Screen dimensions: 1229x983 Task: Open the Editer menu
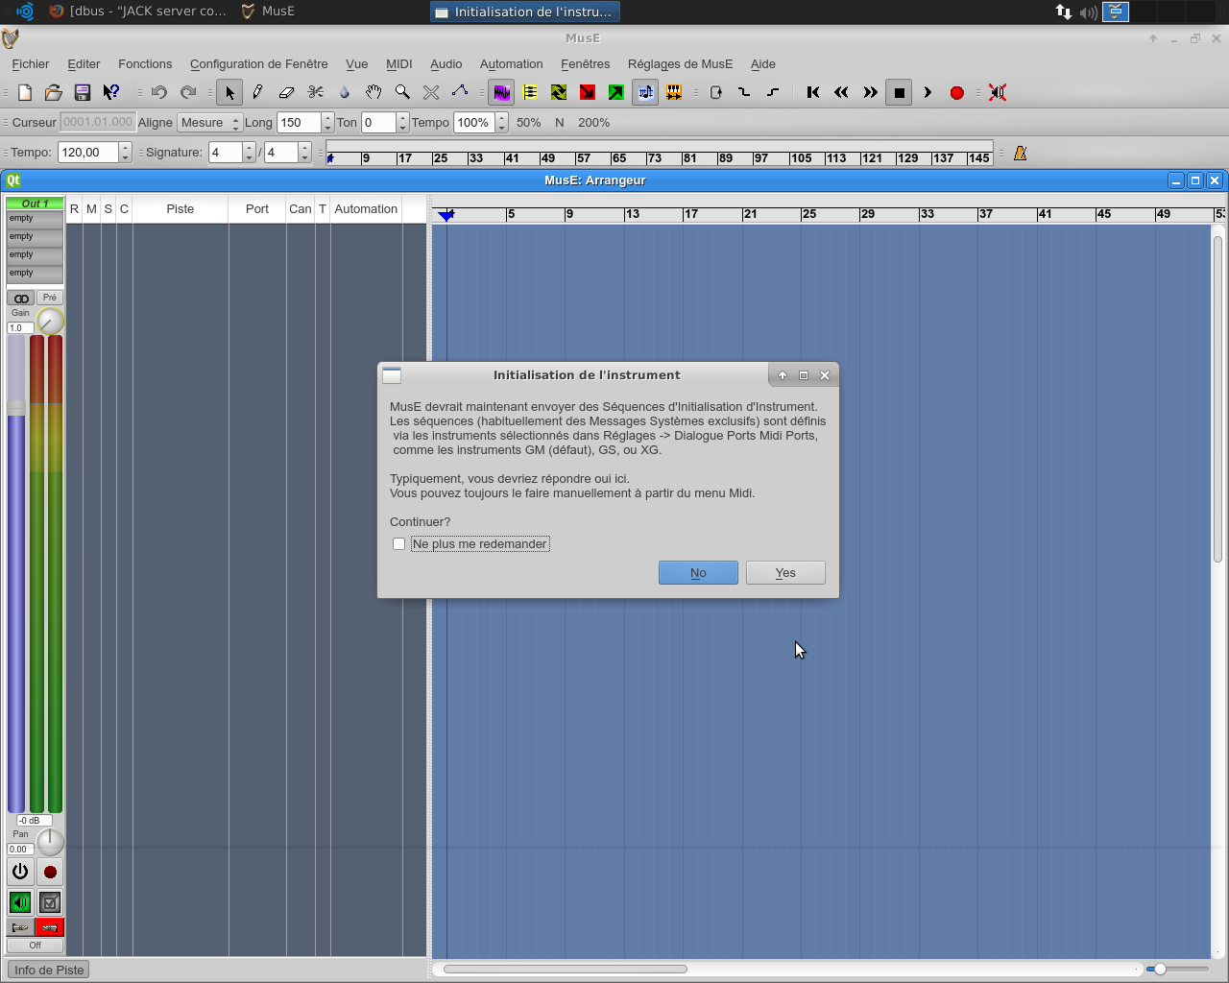click(x=84, y=64)
